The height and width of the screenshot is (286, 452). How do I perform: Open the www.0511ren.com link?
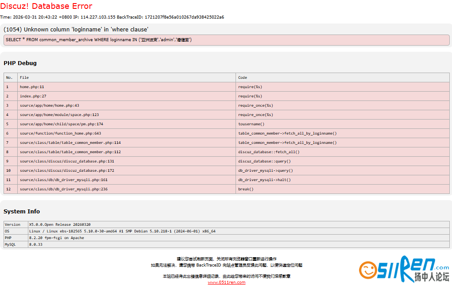click(227, 282)
